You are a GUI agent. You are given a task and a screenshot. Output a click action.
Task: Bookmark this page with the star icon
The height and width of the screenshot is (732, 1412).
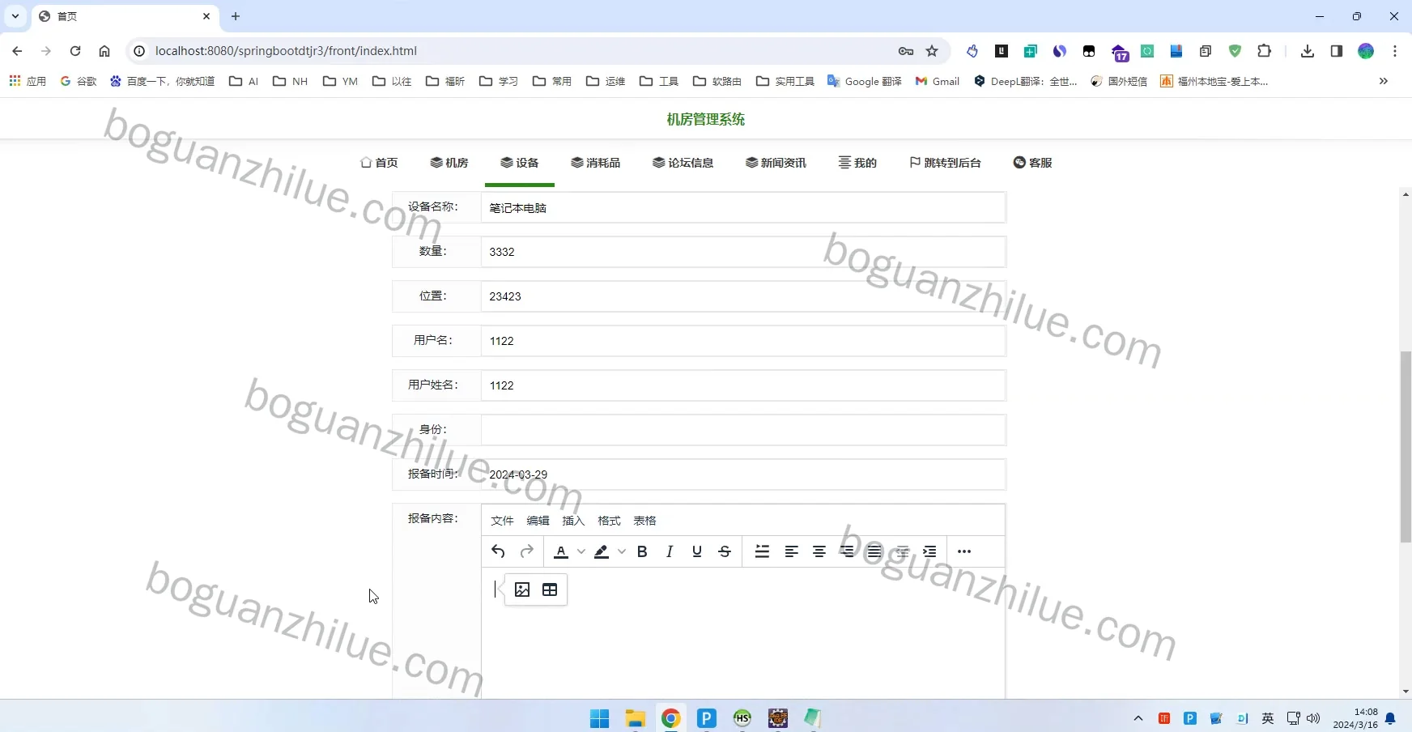click(932, 51)
